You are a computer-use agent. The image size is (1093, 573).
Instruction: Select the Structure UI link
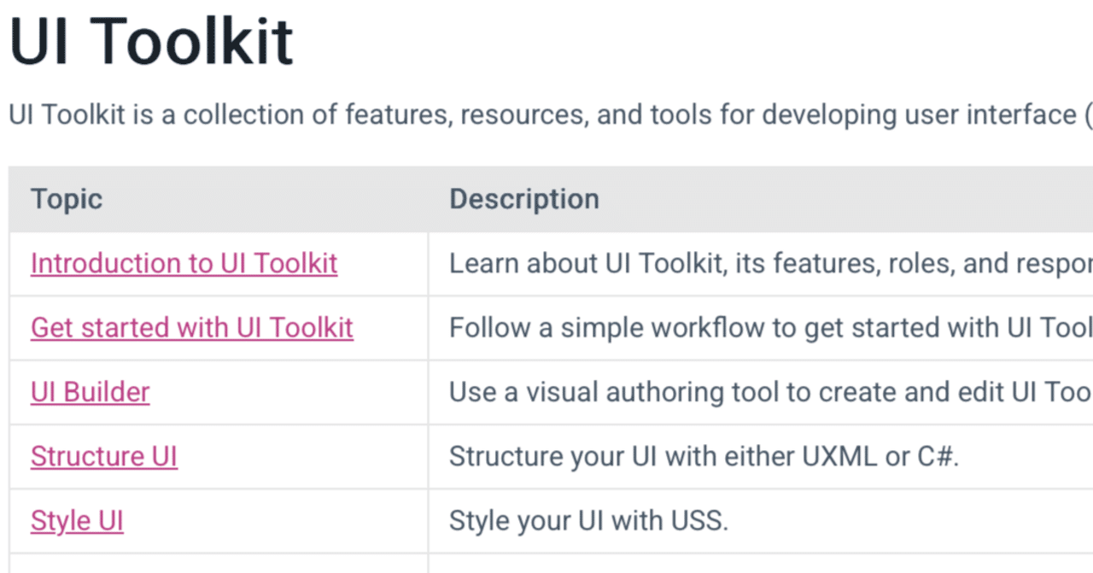click(103, 456)
